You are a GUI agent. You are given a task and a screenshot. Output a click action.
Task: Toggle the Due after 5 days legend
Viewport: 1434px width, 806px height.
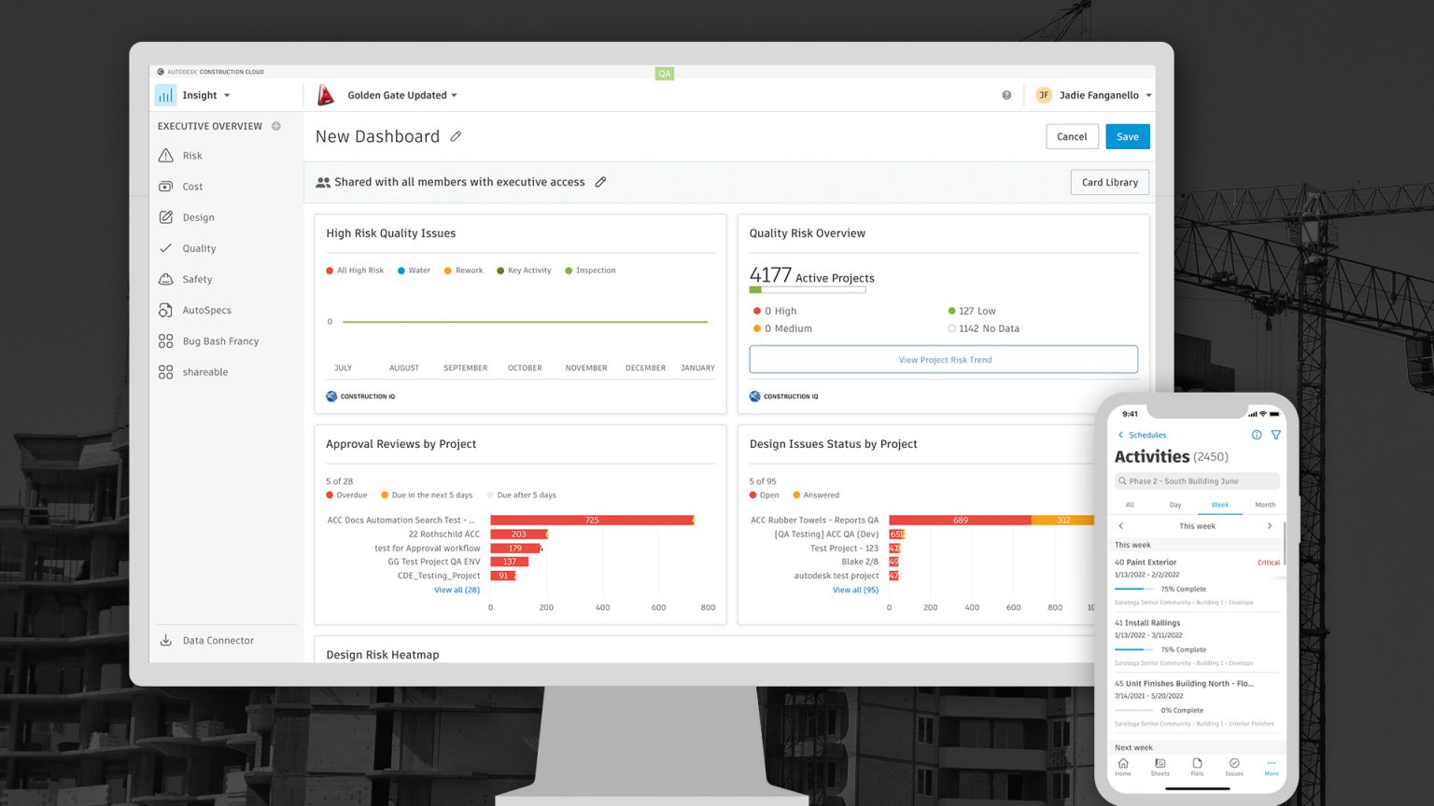[x=521, y=495]
